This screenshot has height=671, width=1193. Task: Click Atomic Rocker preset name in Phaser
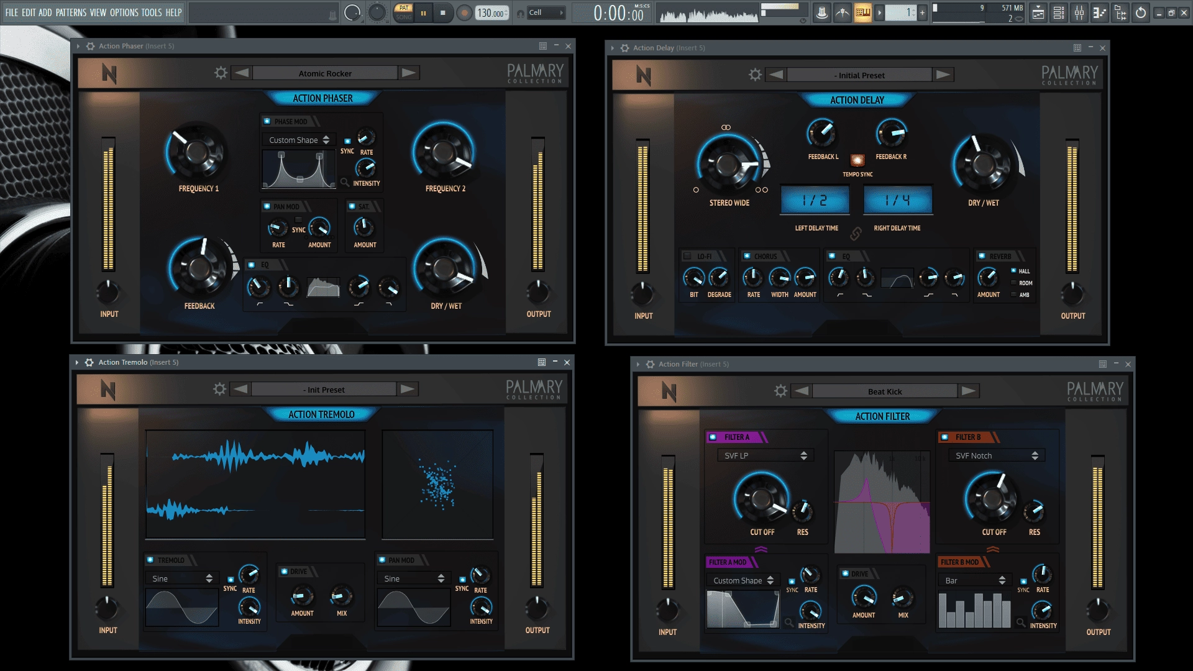click(x=325, y=73)
